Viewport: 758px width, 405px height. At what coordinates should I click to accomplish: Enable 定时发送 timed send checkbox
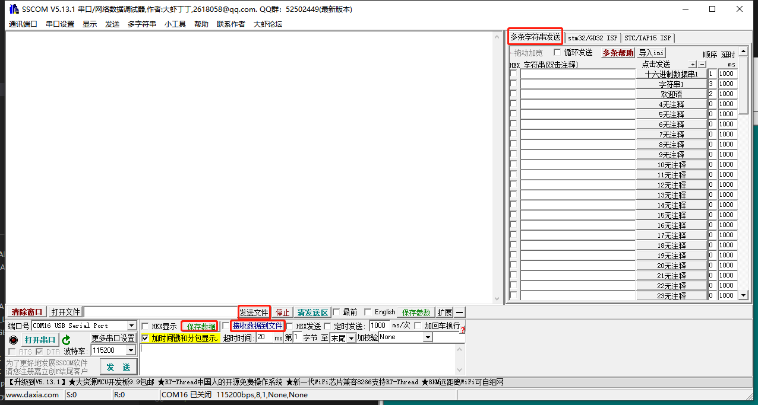pyautogui.click(x=327, y=326)
